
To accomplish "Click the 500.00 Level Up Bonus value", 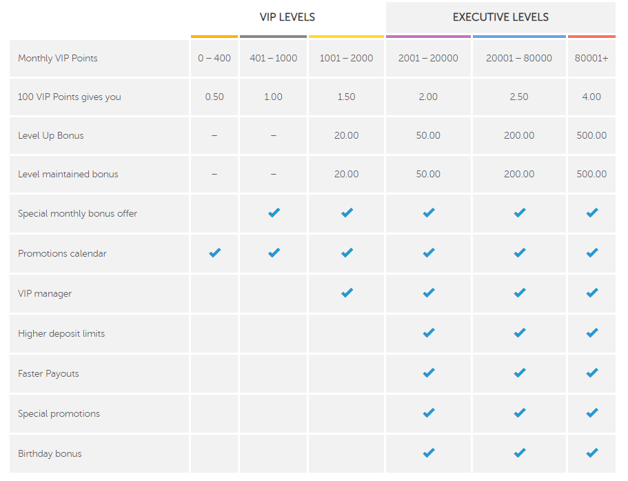I will click(591, 135).
